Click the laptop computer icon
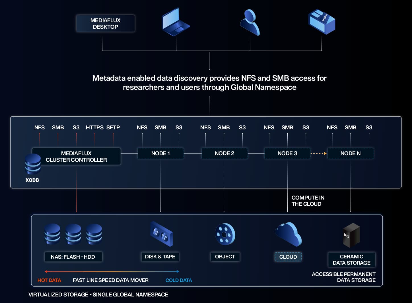This screenshot has height=303, width=412. pos(175,23)
